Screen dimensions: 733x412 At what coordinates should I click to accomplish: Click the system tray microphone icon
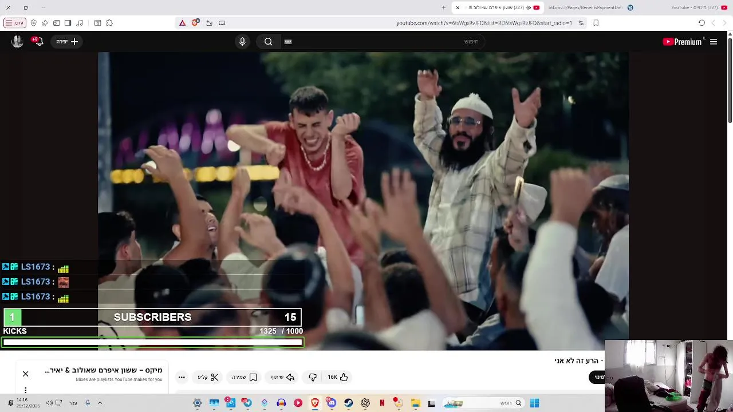click(88, 403)
